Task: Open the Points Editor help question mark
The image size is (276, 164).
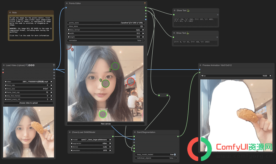Action: pos(145,3)
